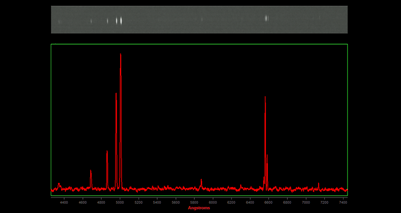Click the brightest line in the spectrum image strip
This screenshot has width=401, height=213.
[x=121, y=20]
